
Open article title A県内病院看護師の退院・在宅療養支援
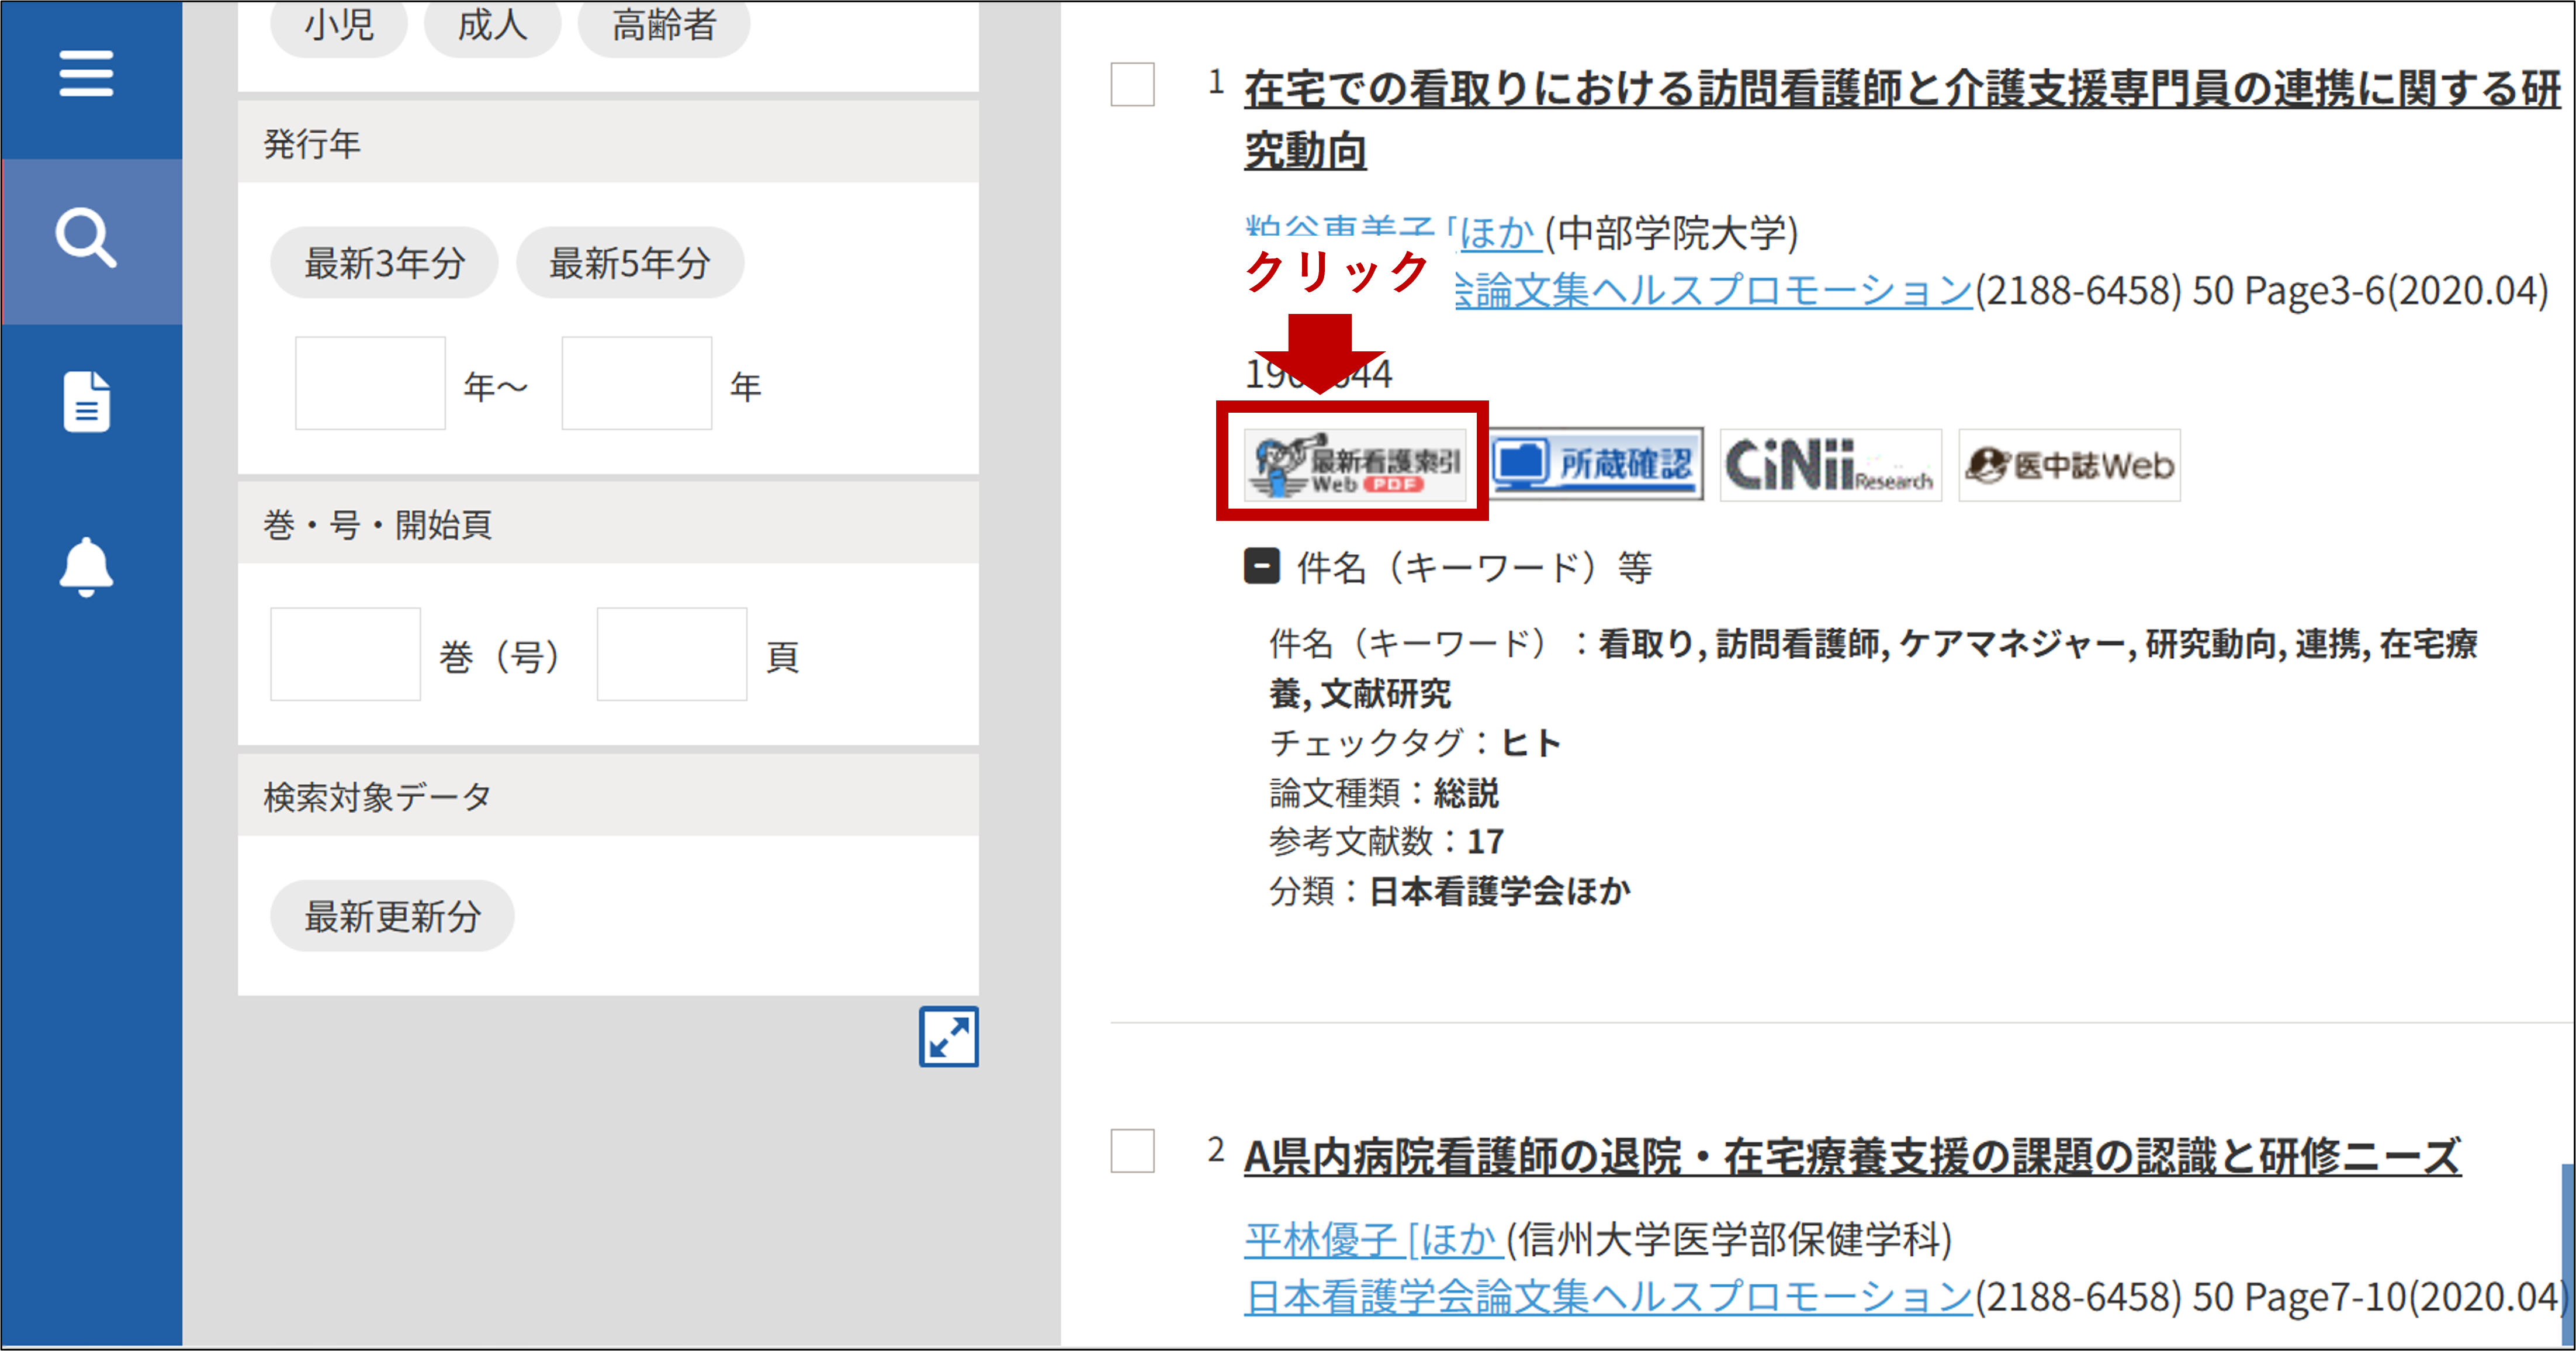[x=1852, y=1156]
